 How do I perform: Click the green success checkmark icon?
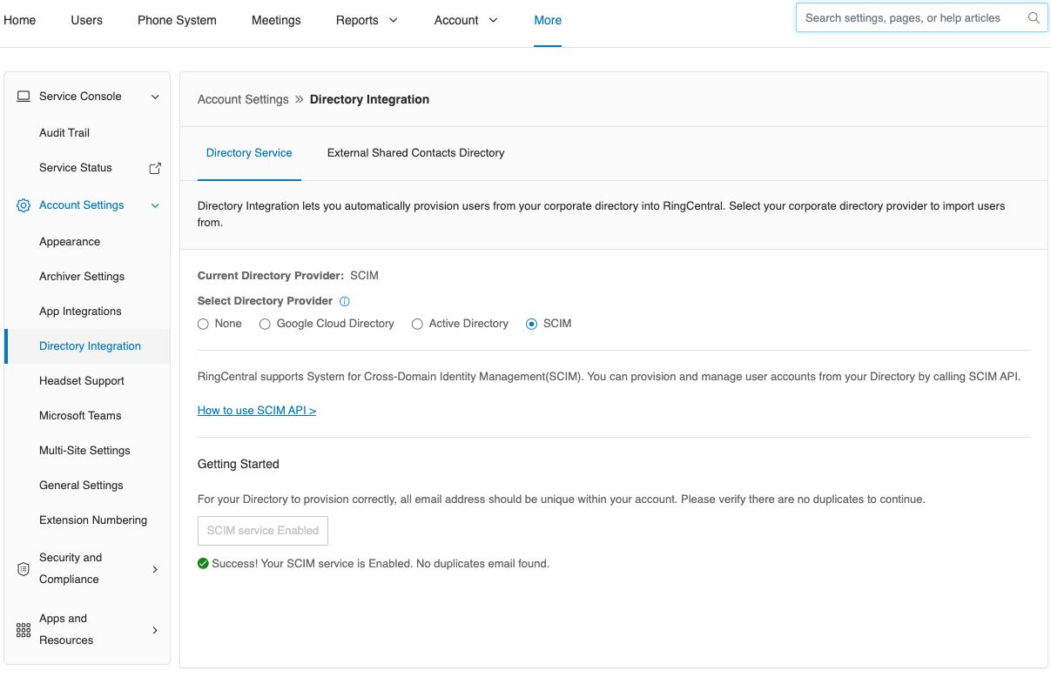(203, 563)
